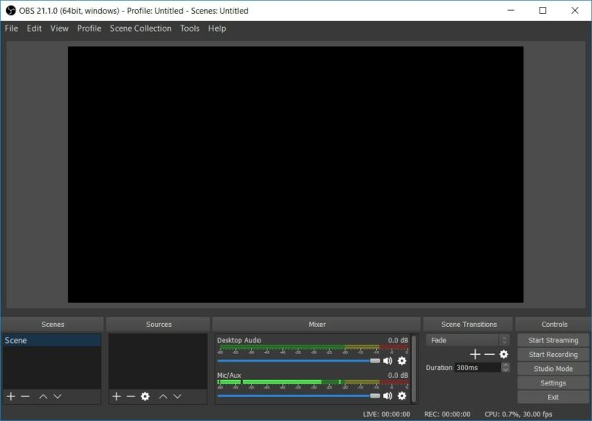The image size is (592, 421).
Task: Open Mic/Aux settings gear
Action: (x=402, y=396)
